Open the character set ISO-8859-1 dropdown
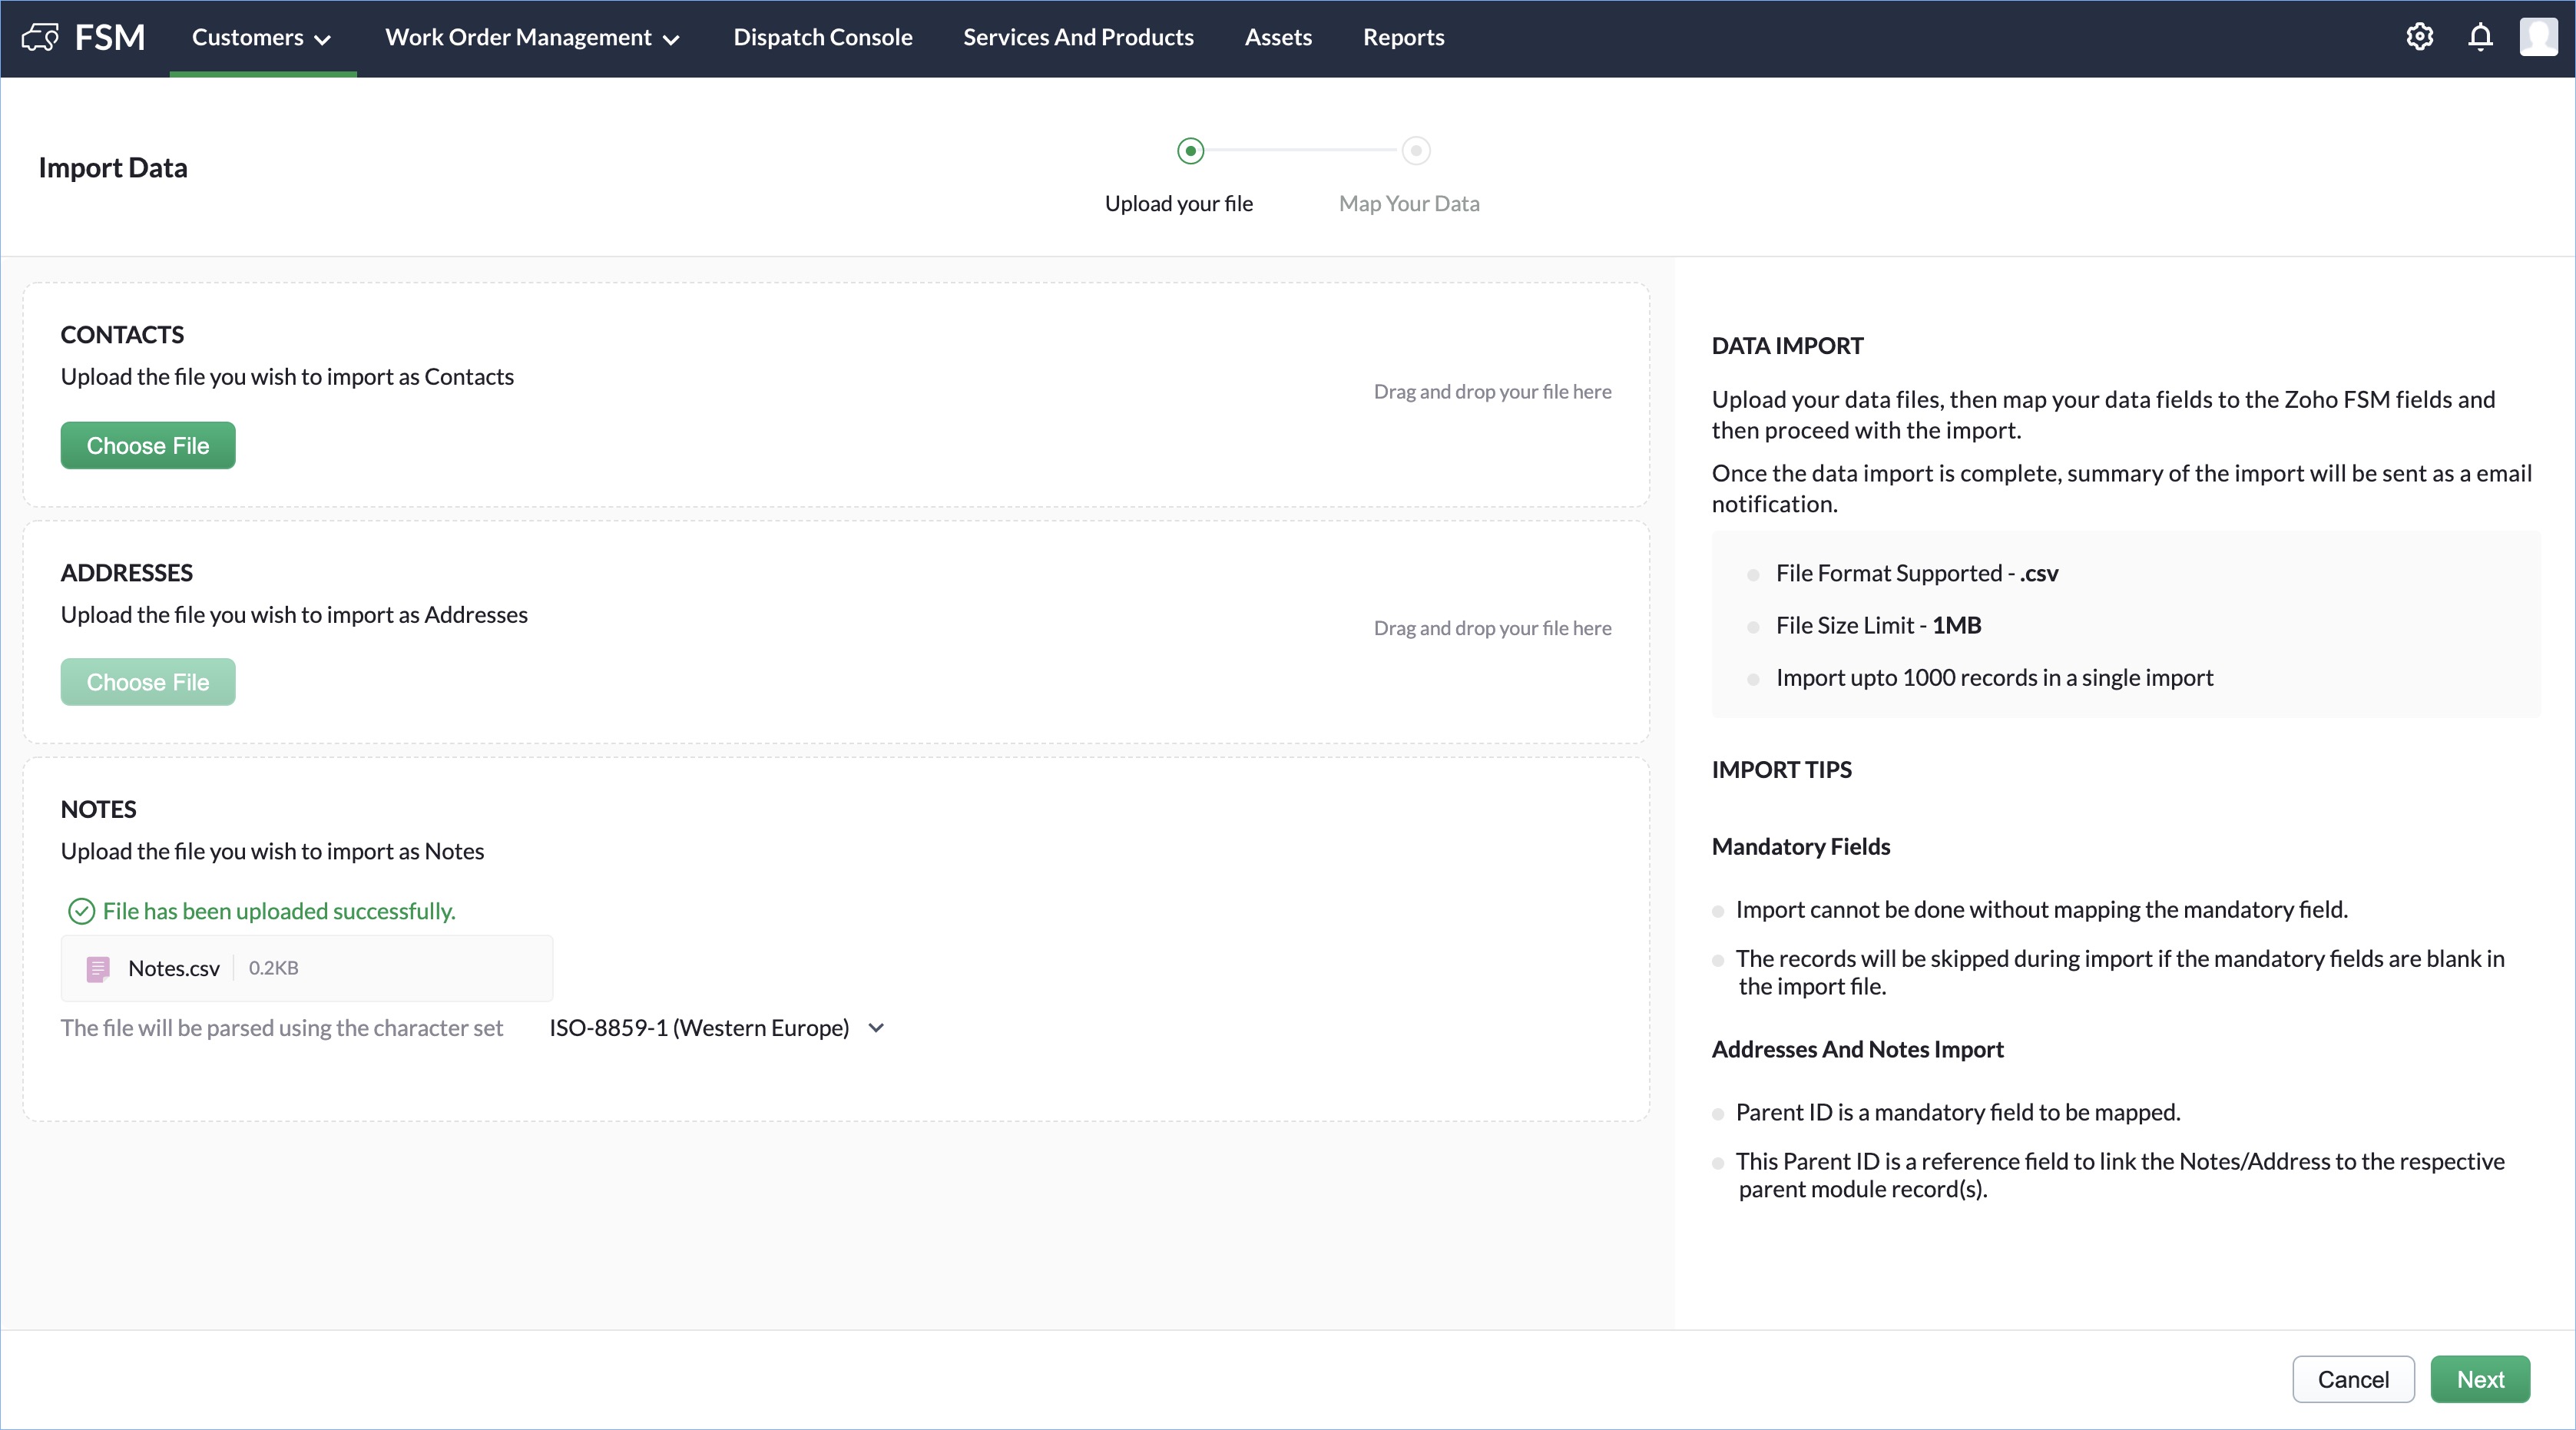 click(x=716, y=1028)
